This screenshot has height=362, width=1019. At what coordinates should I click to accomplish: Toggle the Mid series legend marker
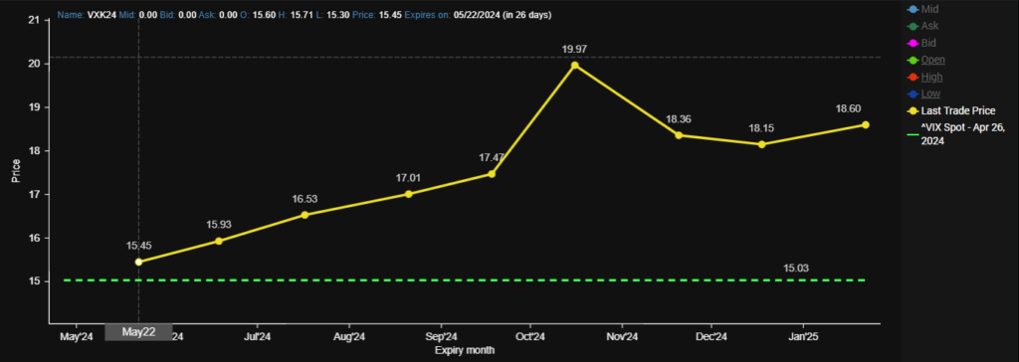click(913, 9)
